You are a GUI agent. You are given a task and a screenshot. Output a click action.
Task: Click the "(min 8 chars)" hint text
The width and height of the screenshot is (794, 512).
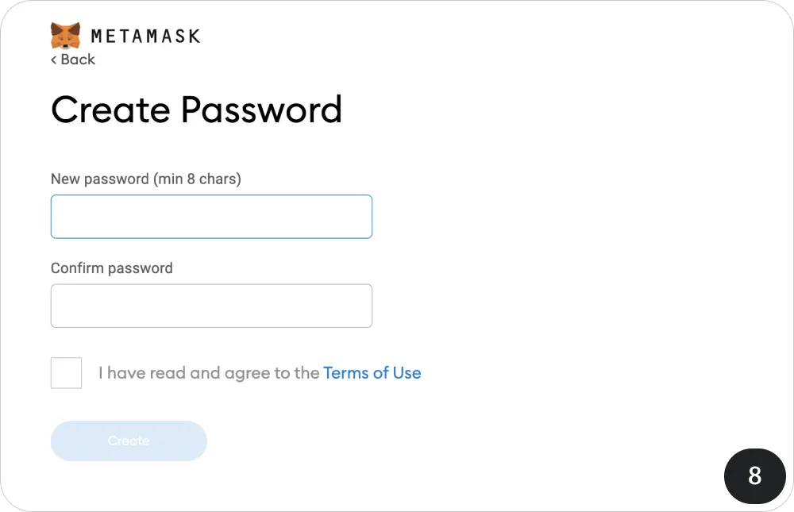pyautogui.click(x=197, y=179)
